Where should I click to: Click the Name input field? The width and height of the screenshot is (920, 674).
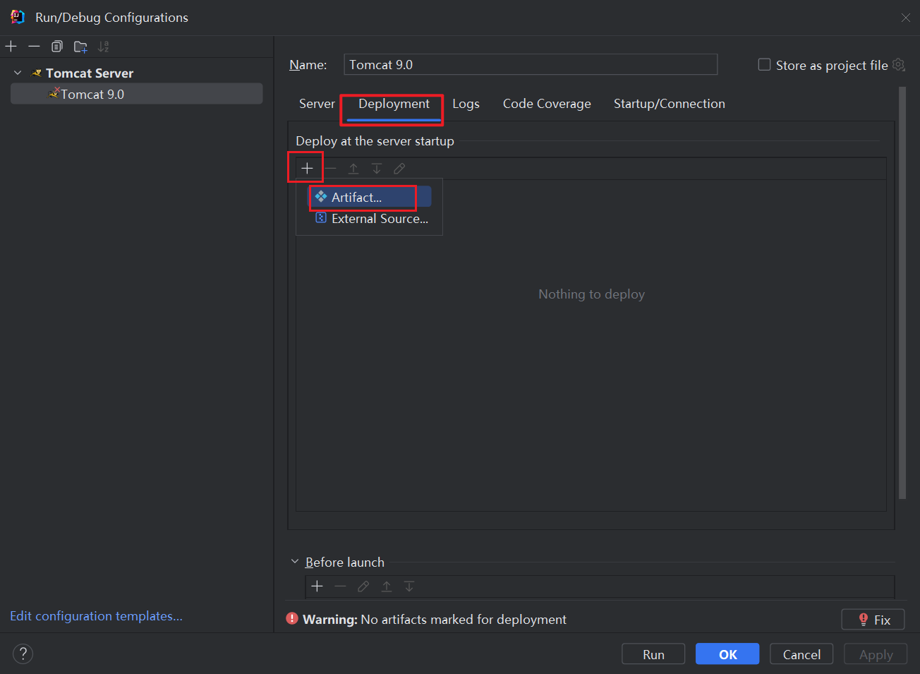click(531, 64)
